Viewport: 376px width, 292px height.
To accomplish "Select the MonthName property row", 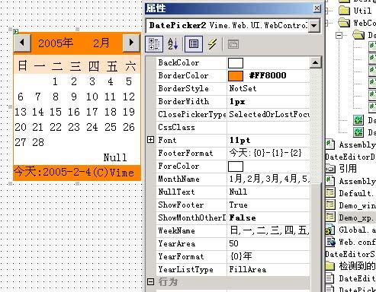I will [x=233, y=179].
